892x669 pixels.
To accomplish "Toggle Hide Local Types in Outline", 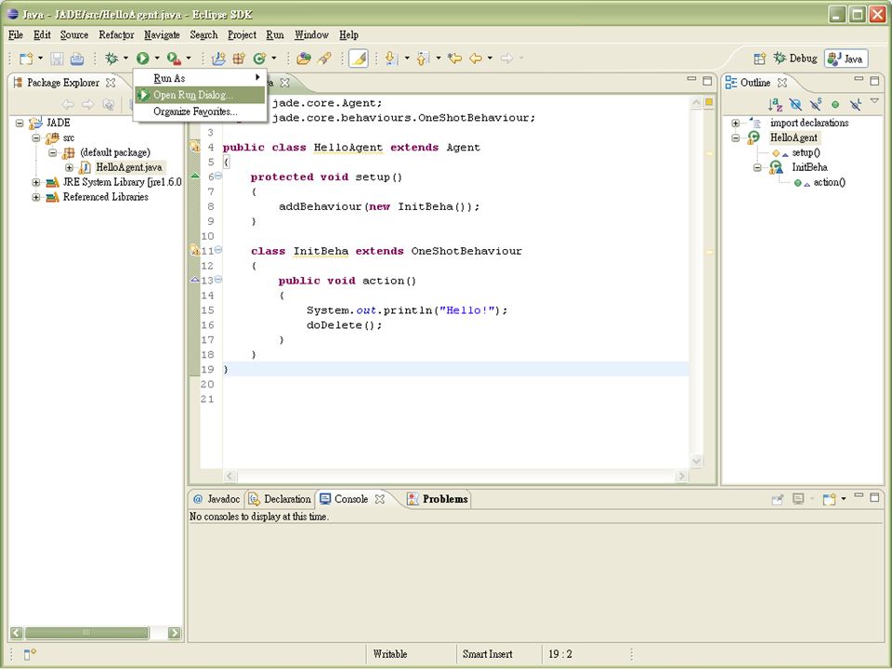I will tap(855, 105).
